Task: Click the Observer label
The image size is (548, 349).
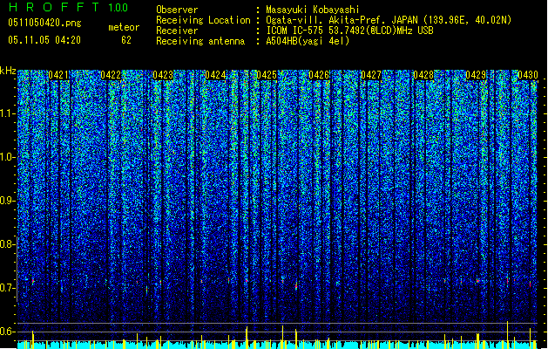Action: point(177,10)
